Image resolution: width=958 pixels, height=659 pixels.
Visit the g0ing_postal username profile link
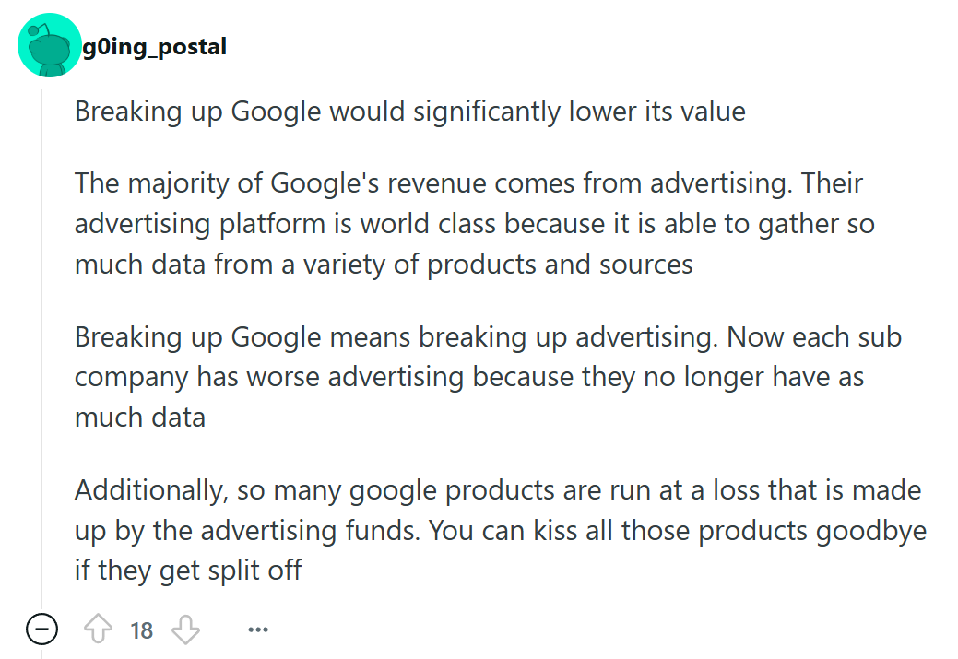coord(155,46)
